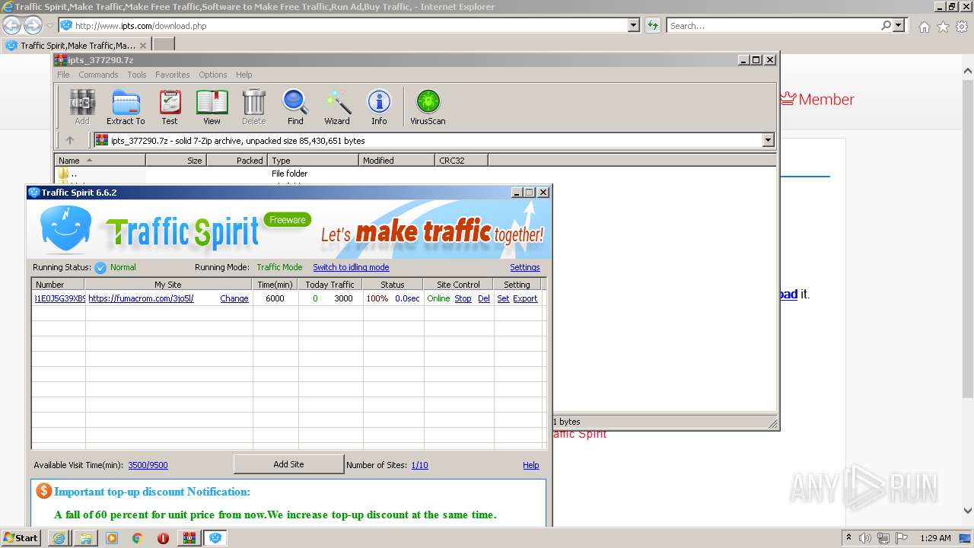This screenshot has height=548, width=974.
Task: Click the site number 1E0J5G39XB link
Action: 60,298
